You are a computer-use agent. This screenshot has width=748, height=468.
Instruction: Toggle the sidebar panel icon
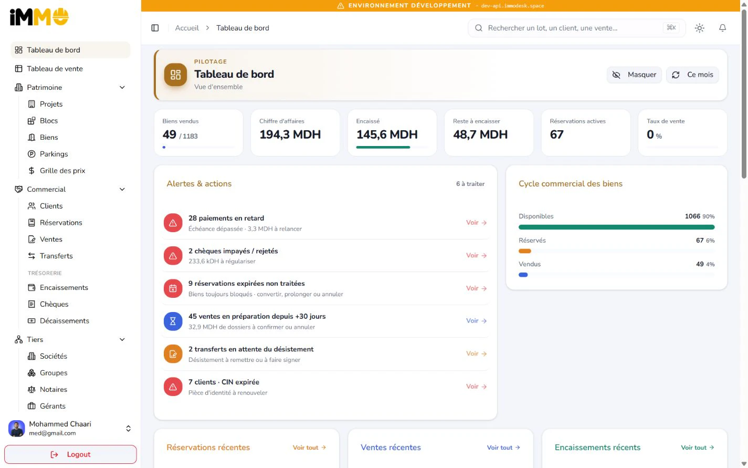(155, 28)
